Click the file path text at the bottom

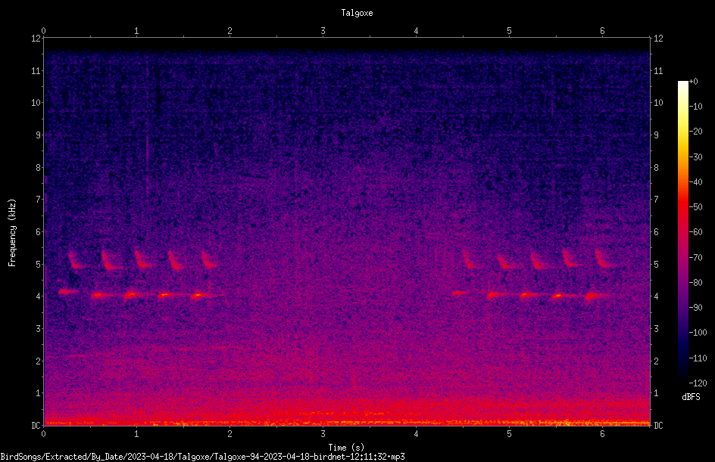pyautogui.click(x=202, y=457)
